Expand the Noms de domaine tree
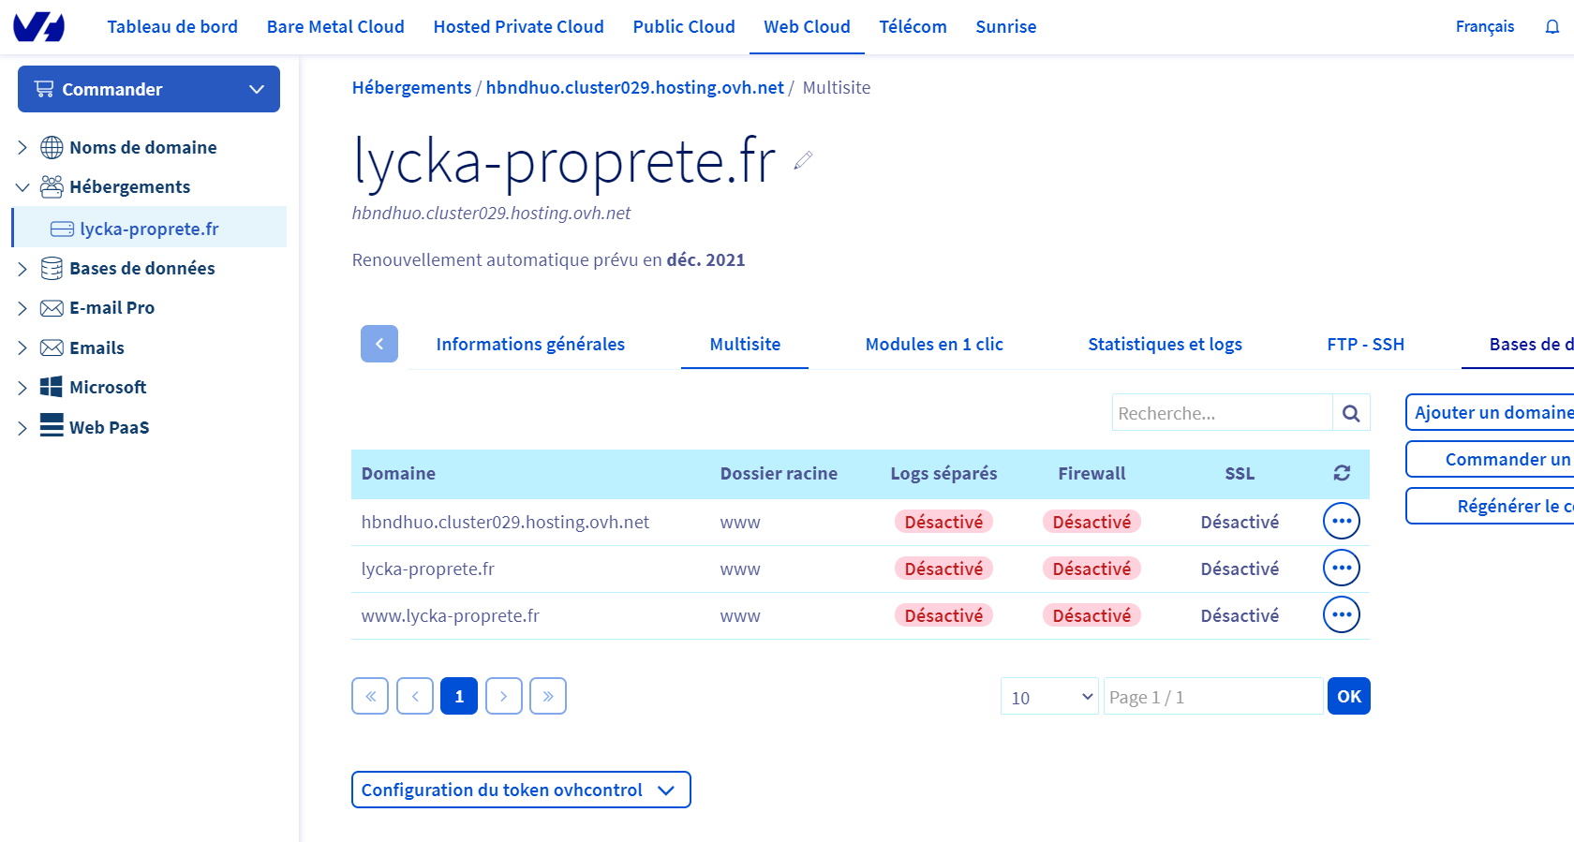Image resolution: width=1574 pixels, height=842 pixels. 22,148
